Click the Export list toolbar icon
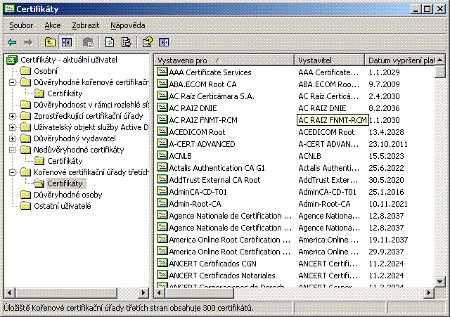Image resolution: width=450 pixels, height=317 pixels. (126, 42)
